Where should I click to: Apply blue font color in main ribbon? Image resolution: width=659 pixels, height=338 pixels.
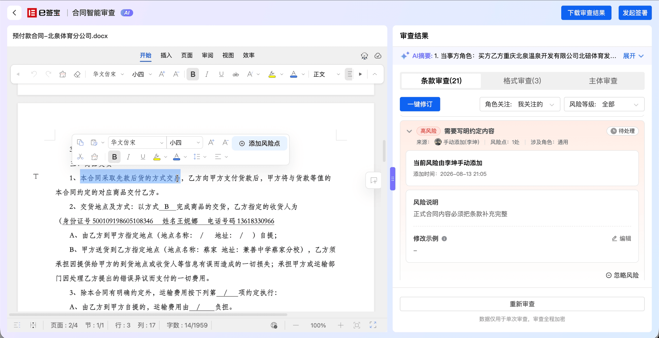(x=293, y=74)
